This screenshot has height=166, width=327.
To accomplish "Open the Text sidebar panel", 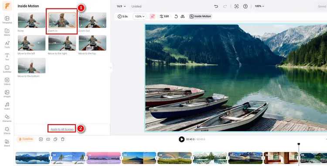I will 7,57.
